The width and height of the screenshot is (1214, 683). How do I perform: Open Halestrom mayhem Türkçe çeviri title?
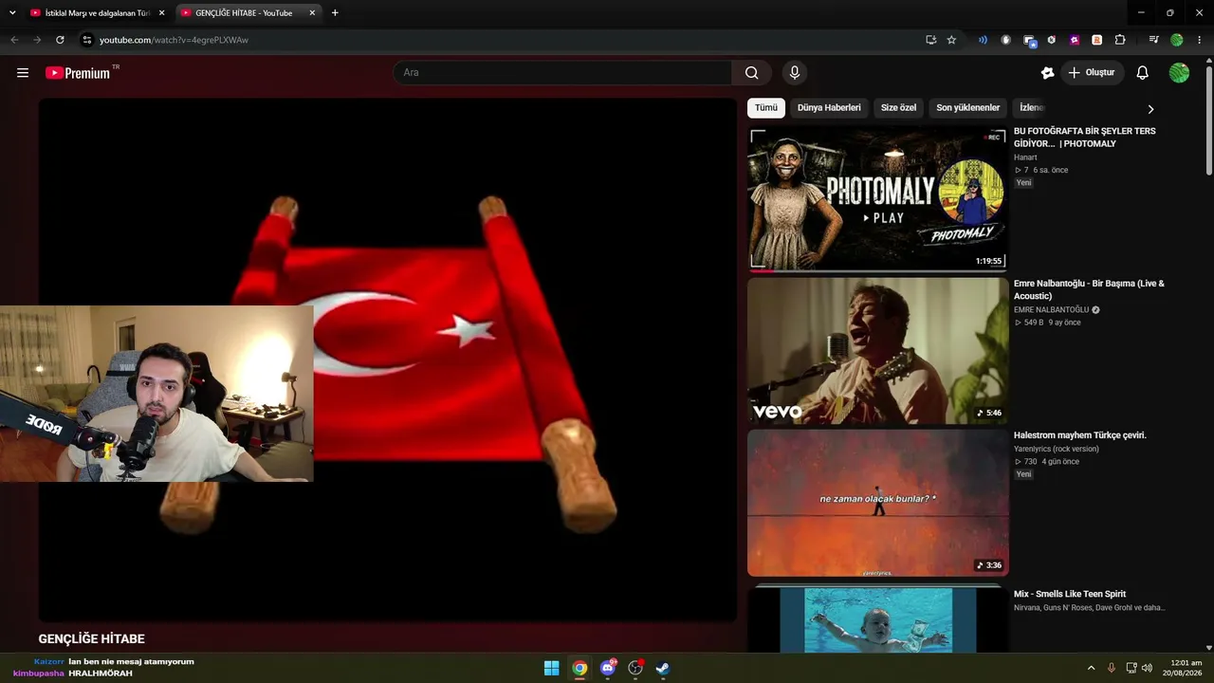(1080, 435)
